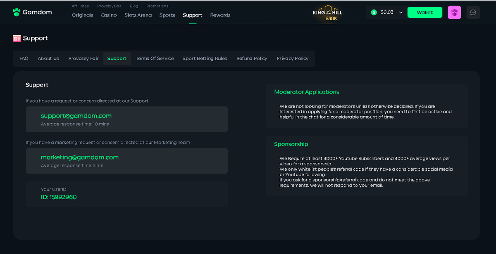Click the Sponsorship heading
The image size is (496, 254).
pyautogui.click(x=291, y=144)
